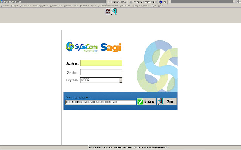Click the green checkmark on Entrar
Screen dimensions: 241x150
point(140,101)
